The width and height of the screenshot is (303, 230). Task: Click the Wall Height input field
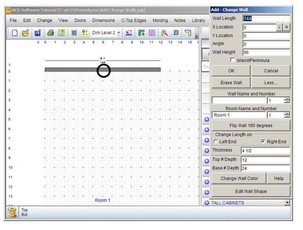tap(266, 52)
